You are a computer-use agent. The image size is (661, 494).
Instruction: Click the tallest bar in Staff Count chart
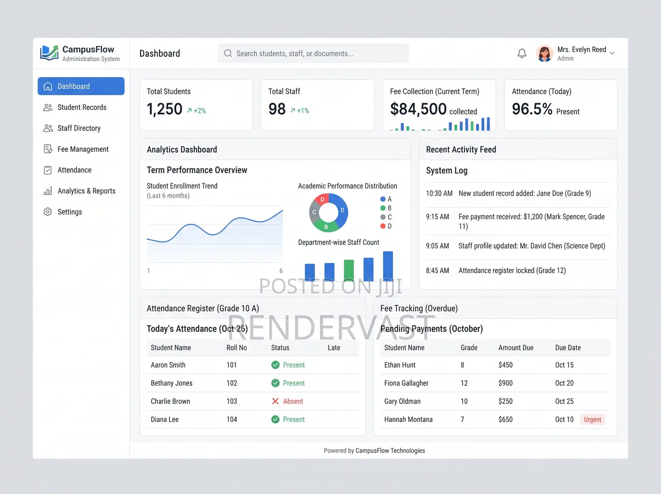pyautogui.click(x=388, y=266)
